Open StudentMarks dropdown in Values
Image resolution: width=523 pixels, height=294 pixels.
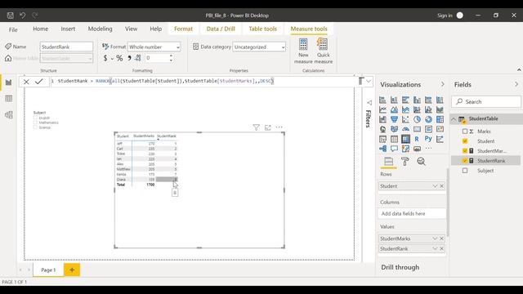click(435, 238)
